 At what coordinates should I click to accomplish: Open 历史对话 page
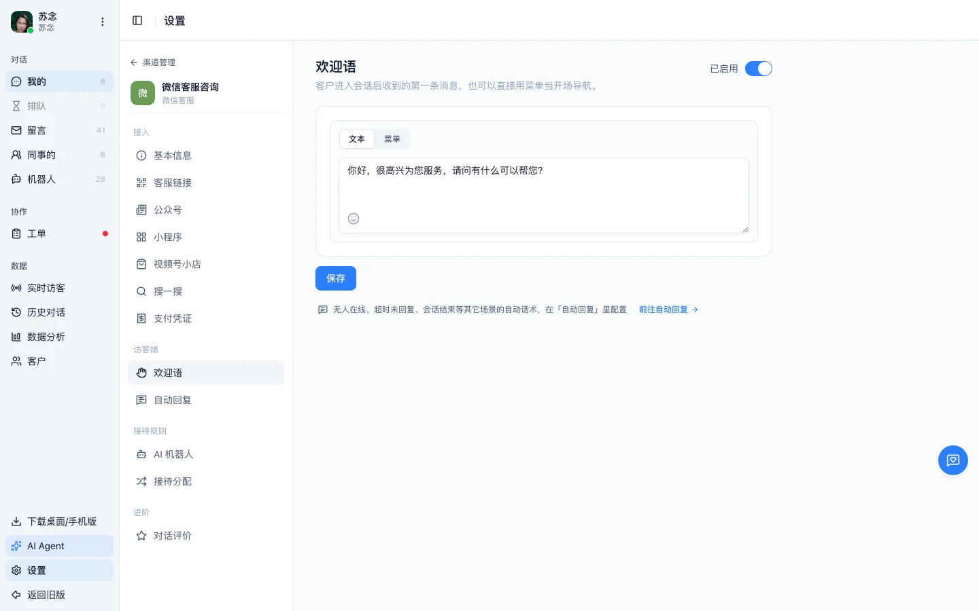click(x=59, y=312)
